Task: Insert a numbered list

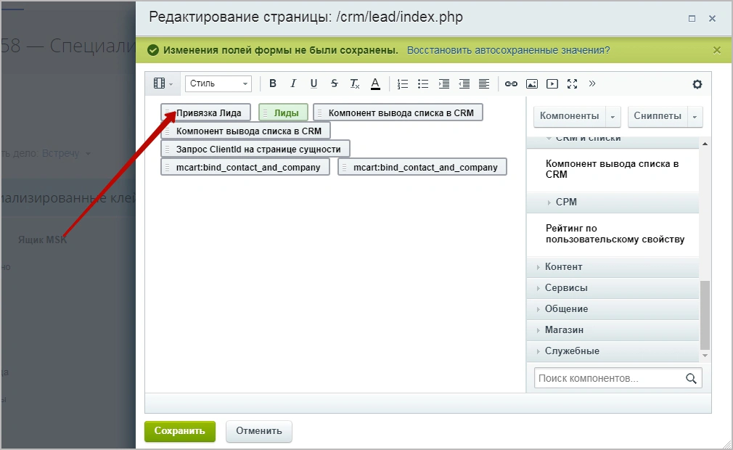Action: click(x=403, y=83)
